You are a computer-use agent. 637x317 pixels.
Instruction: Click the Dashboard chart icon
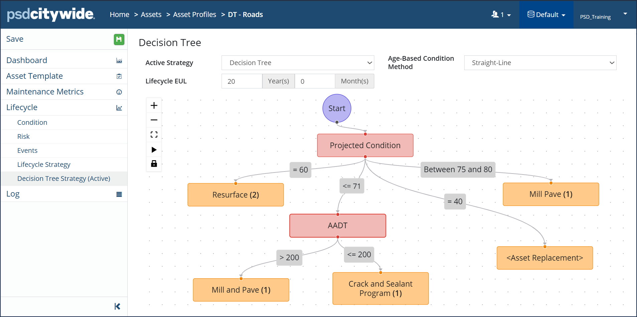[119, 61]
